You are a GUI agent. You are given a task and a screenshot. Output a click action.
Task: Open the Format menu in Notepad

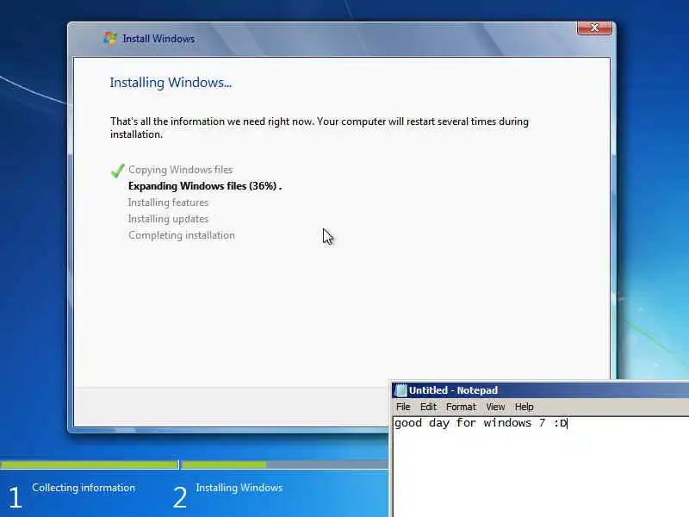pos(461,407)
